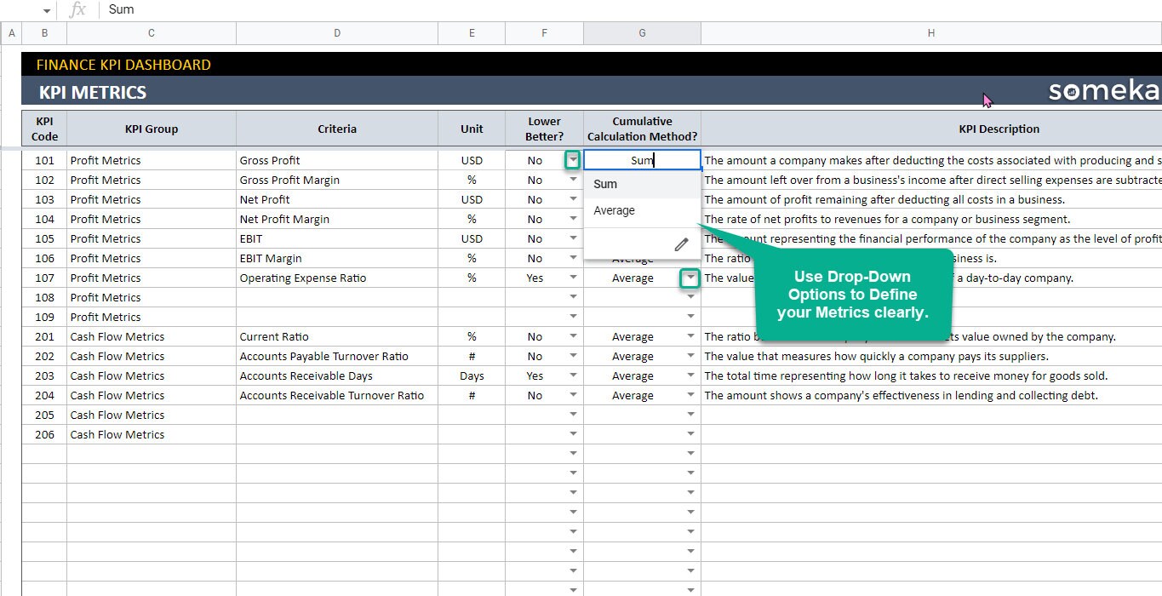Click the active cell containing Sum
Image resolution: width=1162 pixels, height=596 pixels.
coord(642,160)
